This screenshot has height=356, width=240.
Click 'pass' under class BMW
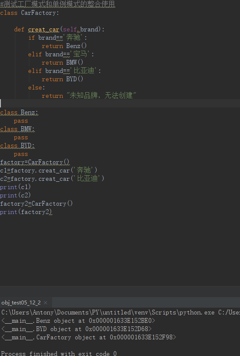pos(21,137)
